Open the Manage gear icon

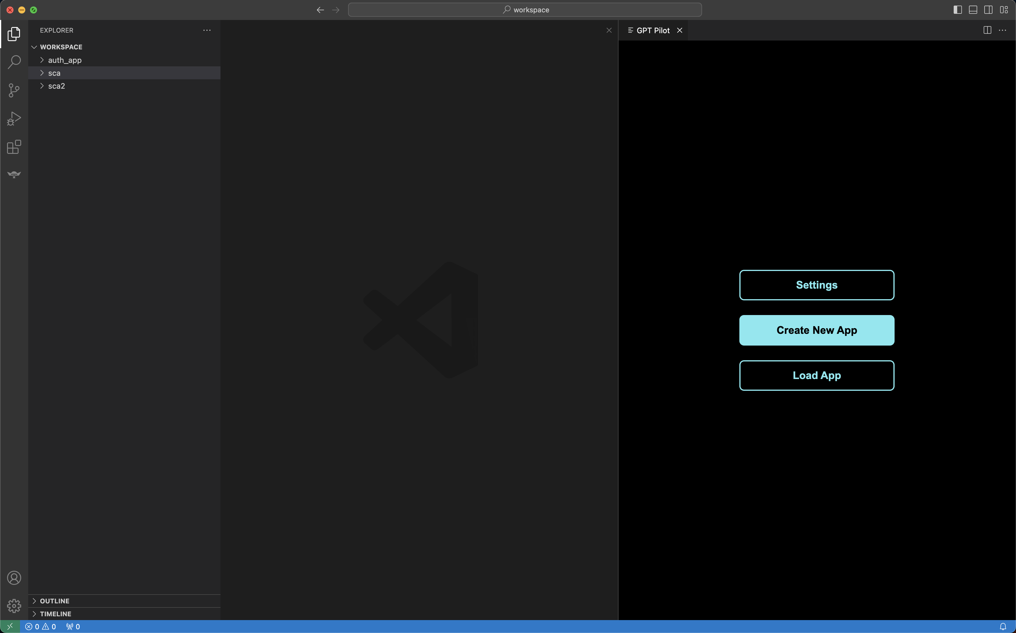pyautogui.click(x=14, y=605)
